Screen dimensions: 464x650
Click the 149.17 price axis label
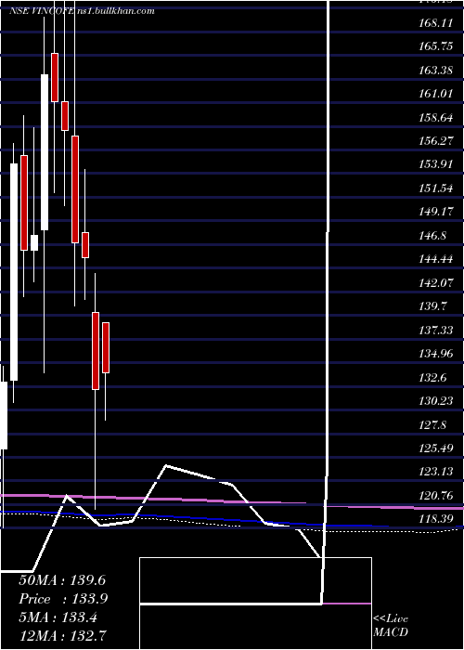click(435, 213)
